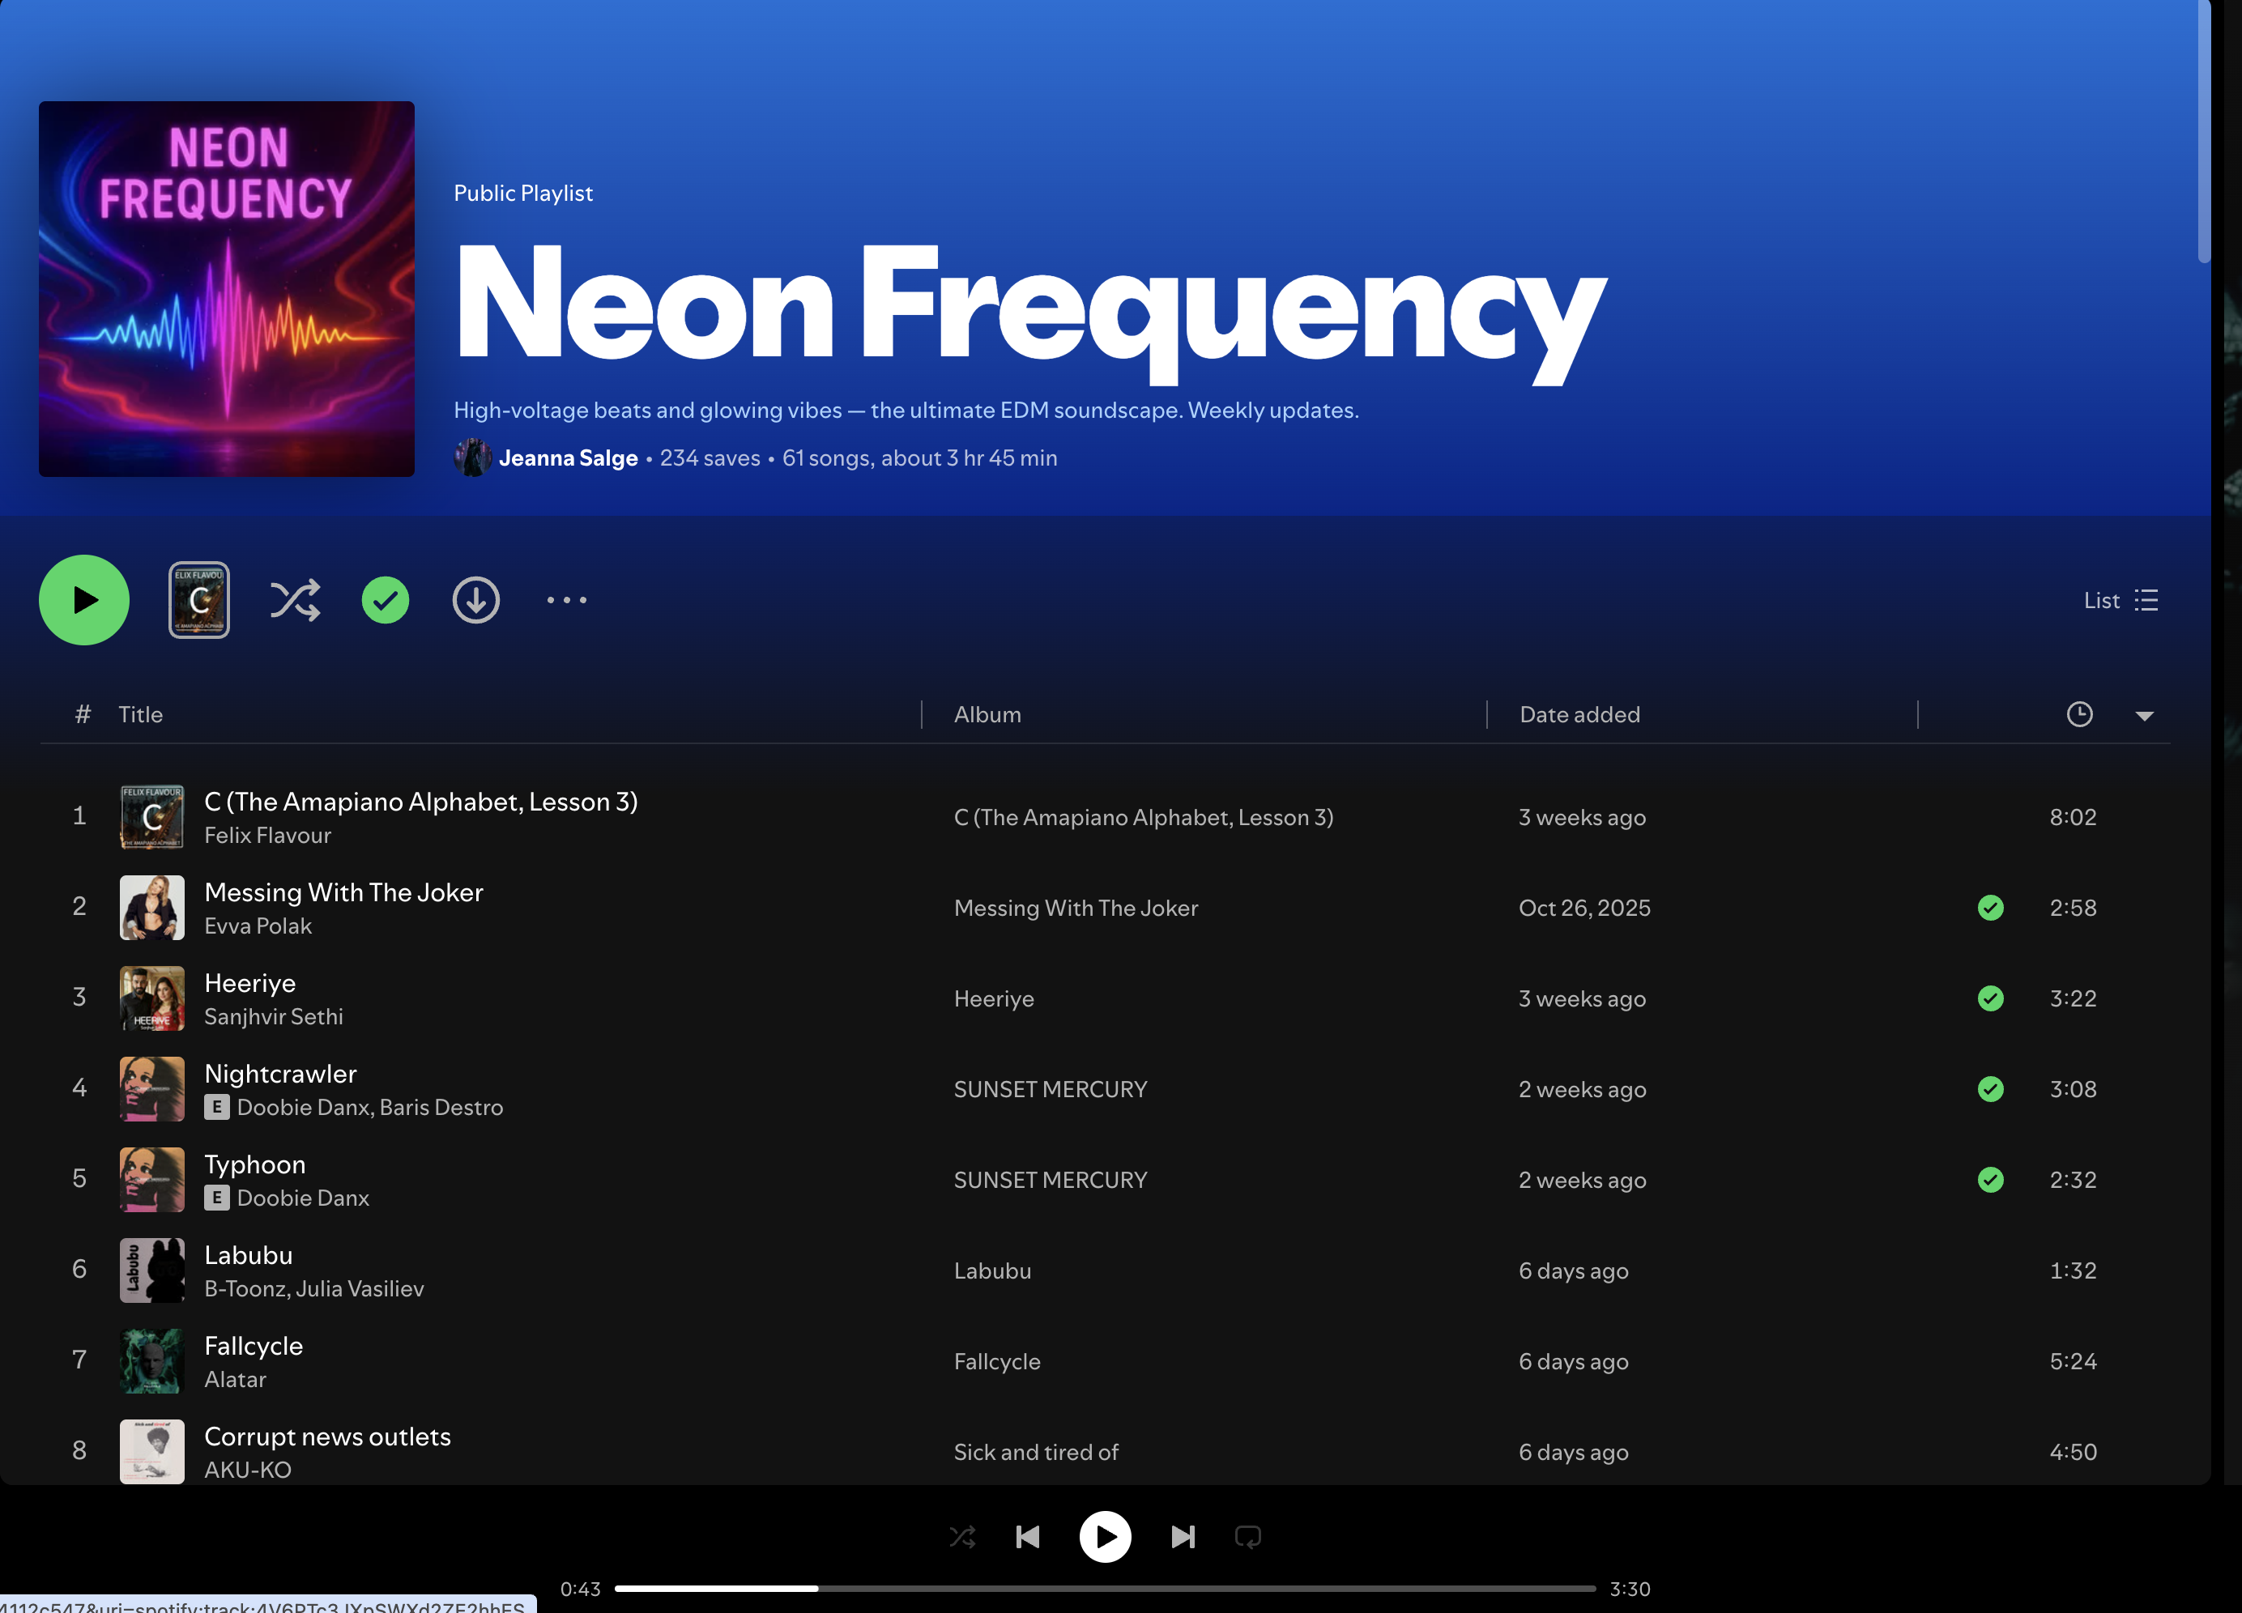Sort by the Title column header
The image size is (2242, 1613).
(x=140, y=714)
